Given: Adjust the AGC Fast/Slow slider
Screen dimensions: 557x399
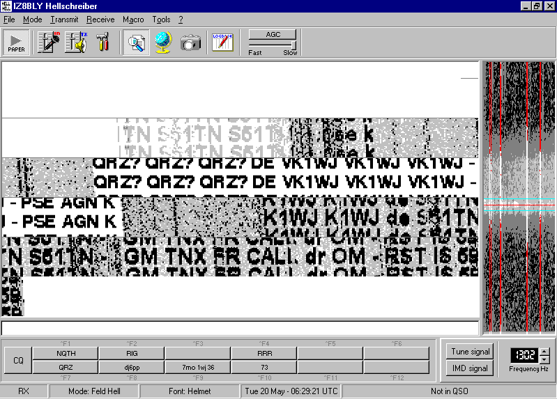Looking at the screenshot, I should 273,45.
